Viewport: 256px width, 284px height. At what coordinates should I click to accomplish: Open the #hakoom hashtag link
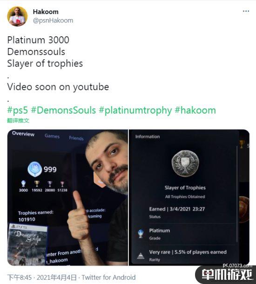coord(195,110)
